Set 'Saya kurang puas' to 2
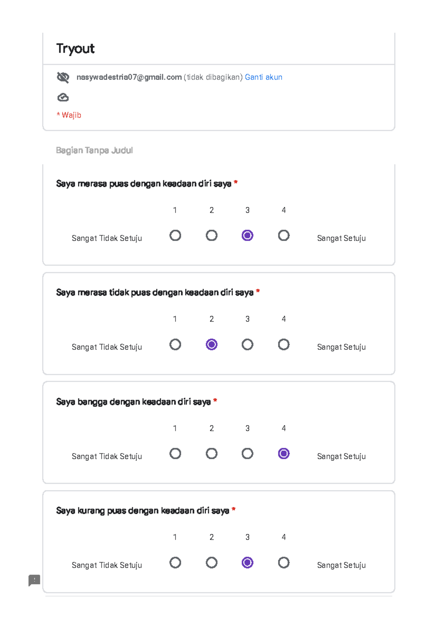Viewport: 436px width, 617px height. (x=211, y=562)
